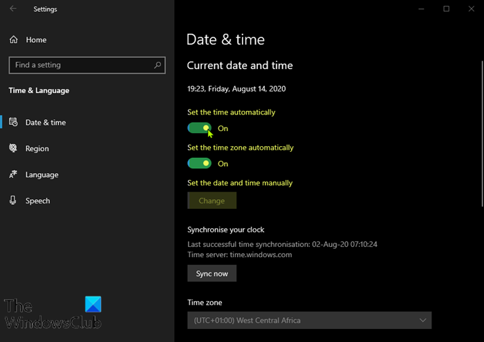Click the Change date and time button
The height and width of the screenshot is (342, 484).
212,201
